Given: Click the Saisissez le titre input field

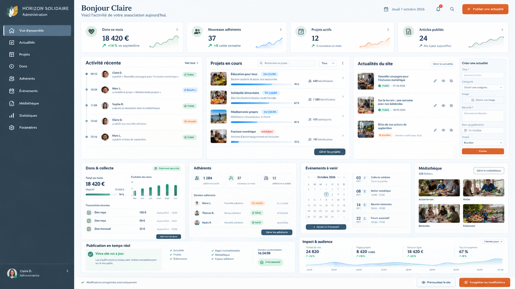Looking at the screenshot, I should (x=483, y=75).
